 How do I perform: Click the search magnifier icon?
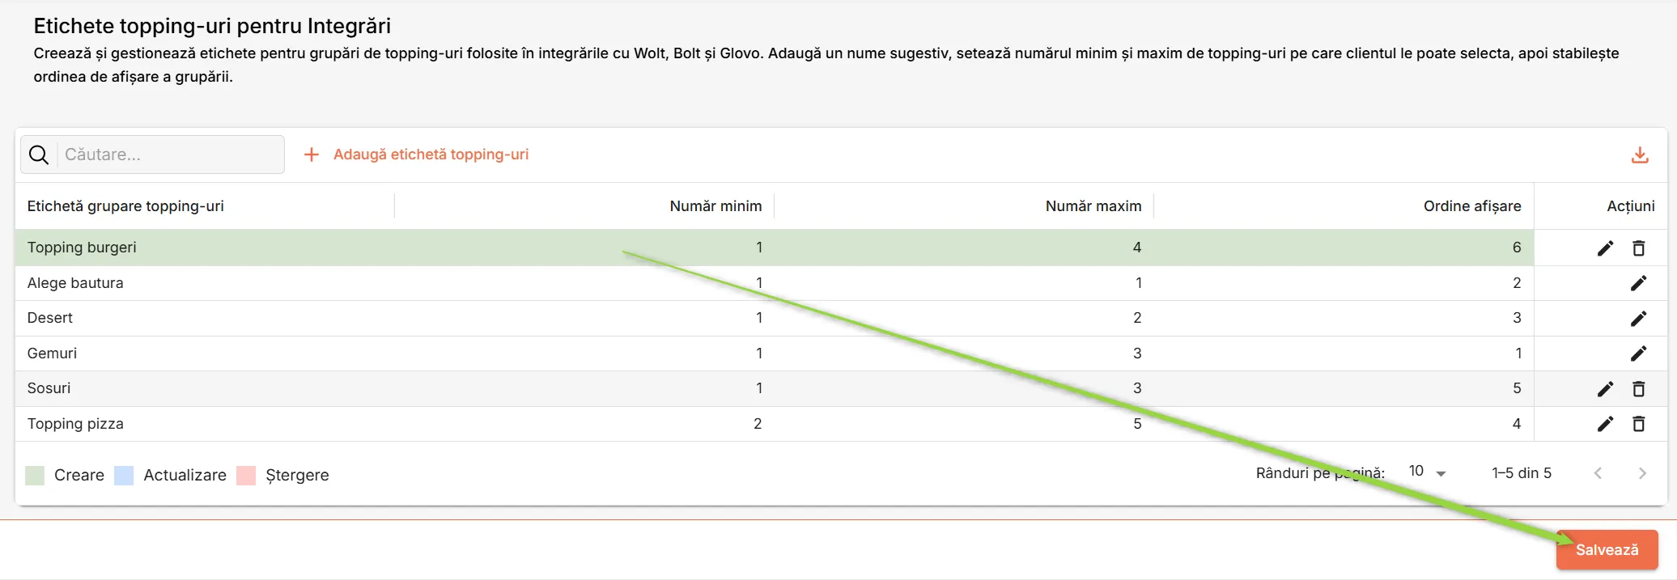point(39,155)
